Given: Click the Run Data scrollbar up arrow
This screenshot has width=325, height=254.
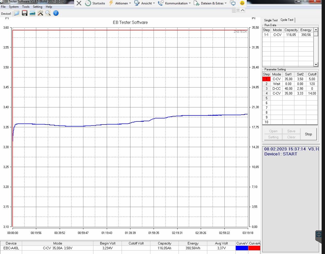Looking at the screenshot, I should click(316, 30).
